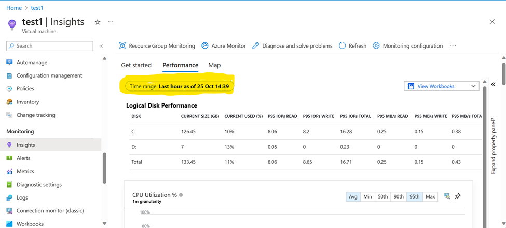The width and height of the screenshot is (506, 228).
Task: Switch to the Performance tab
Action: coord(181,65)
